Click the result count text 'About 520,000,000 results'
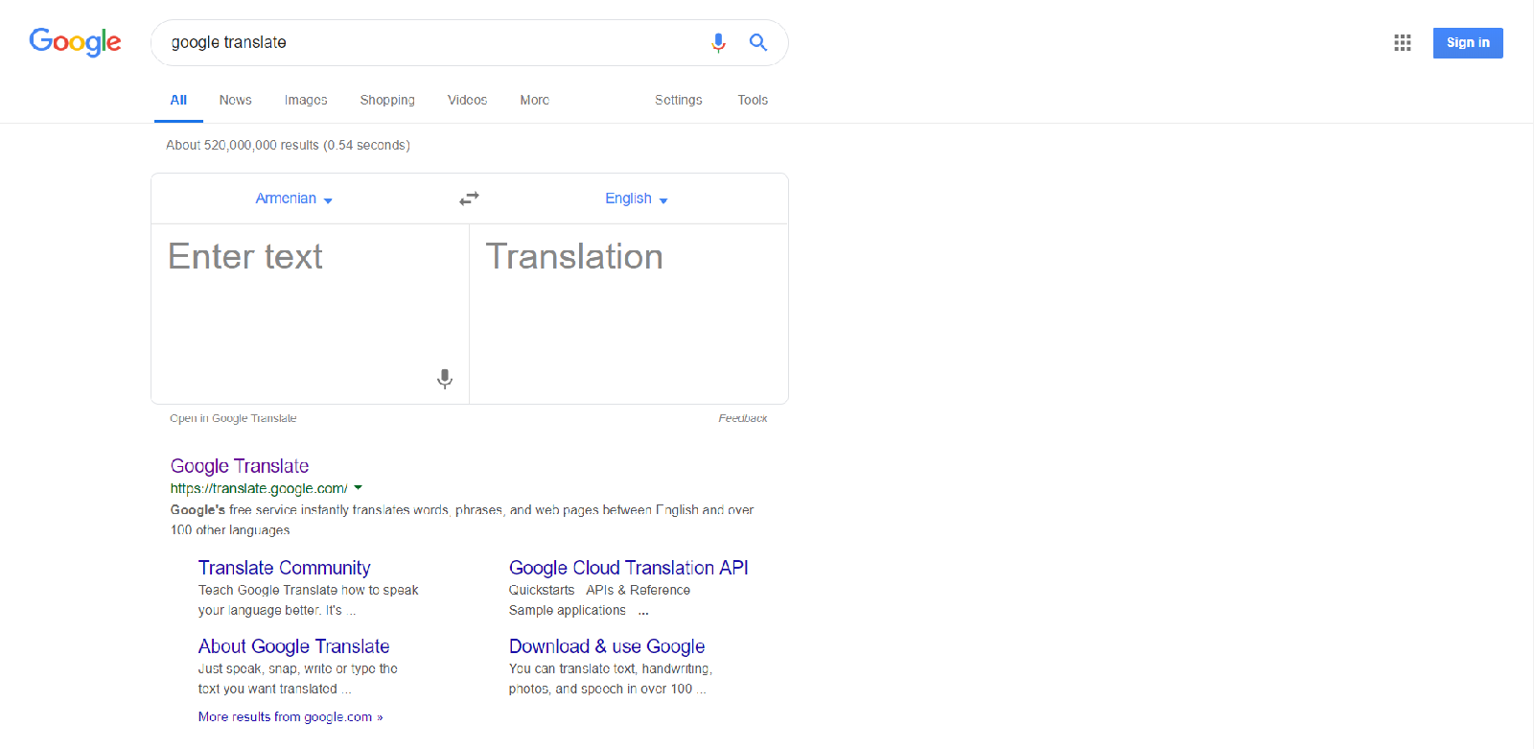The width and height of the screenshot is (1534, 749). [243, 145]
